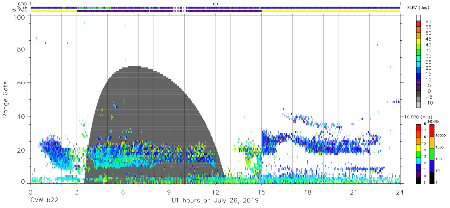Pick the dark gray -5 to 0 elevation segment
450x208 pixels.
[418, 94]
